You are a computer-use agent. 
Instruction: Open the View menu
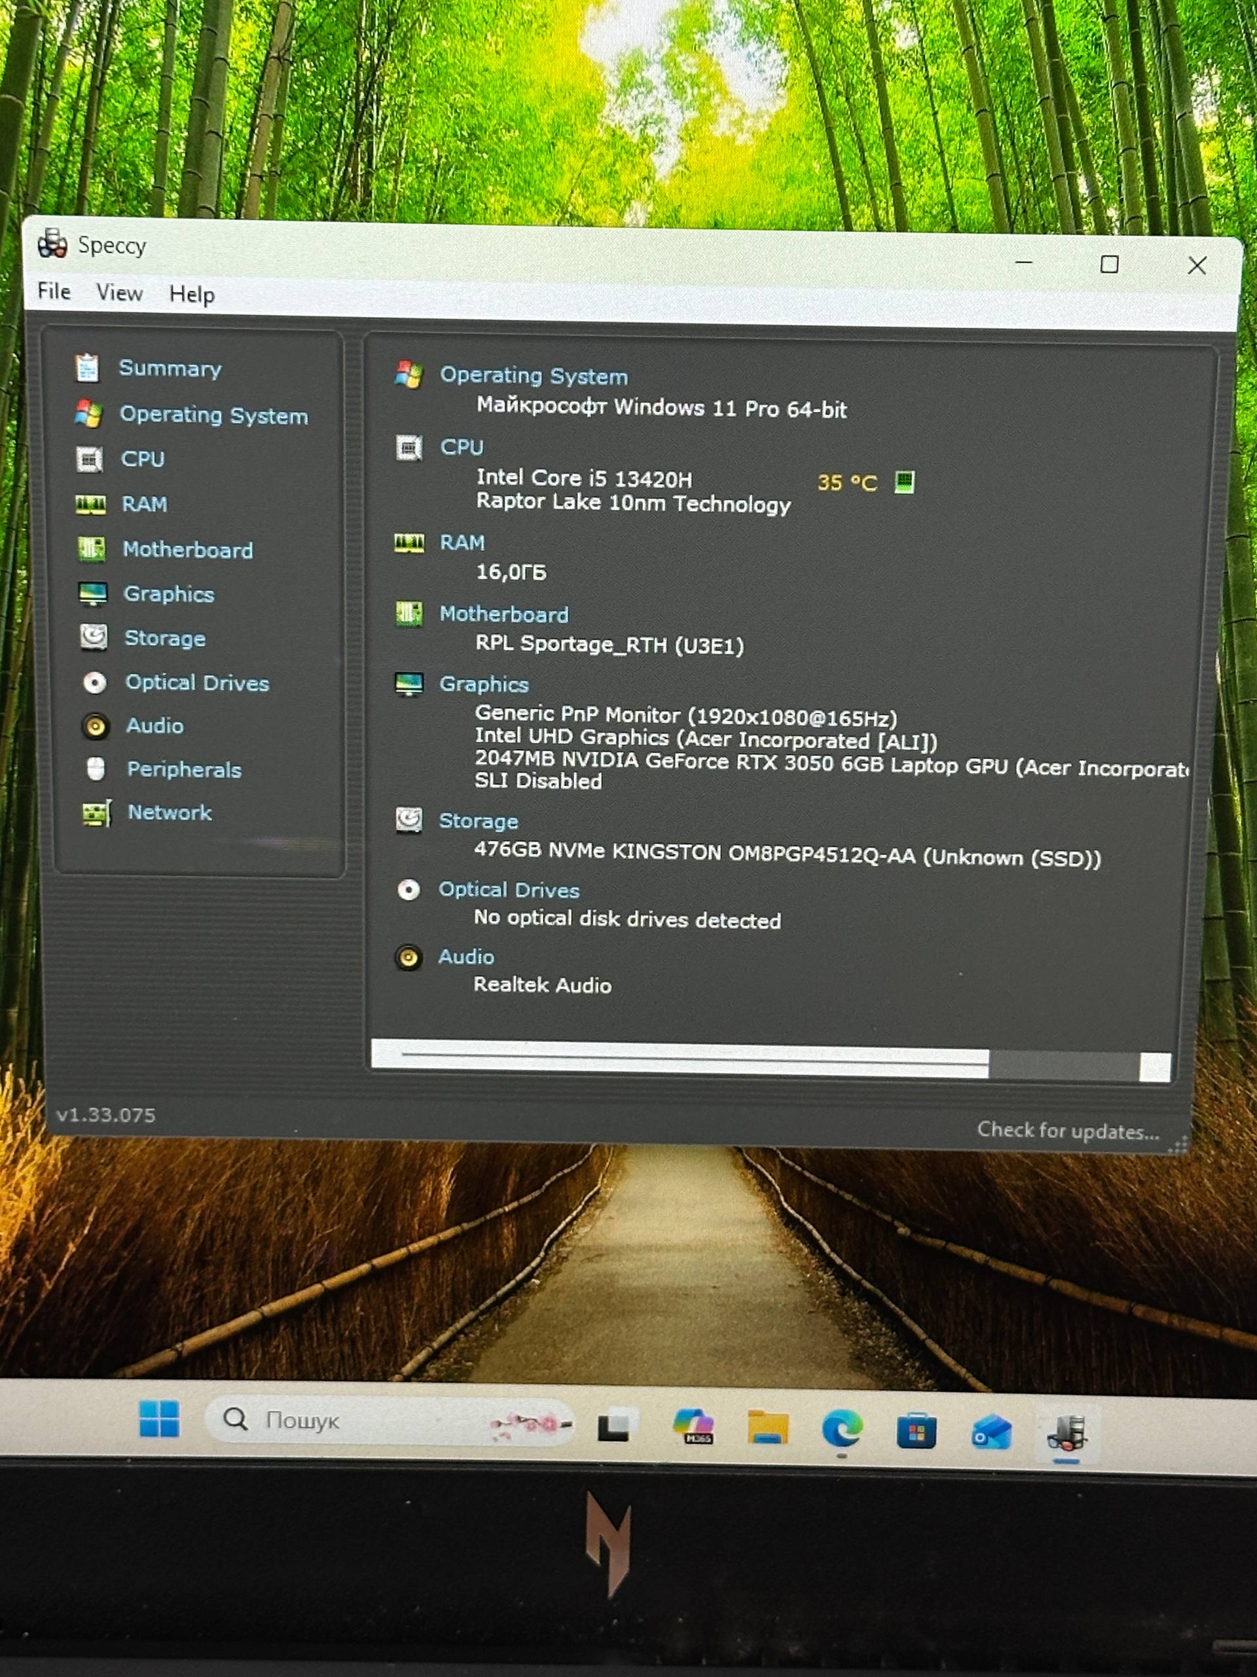119,293
